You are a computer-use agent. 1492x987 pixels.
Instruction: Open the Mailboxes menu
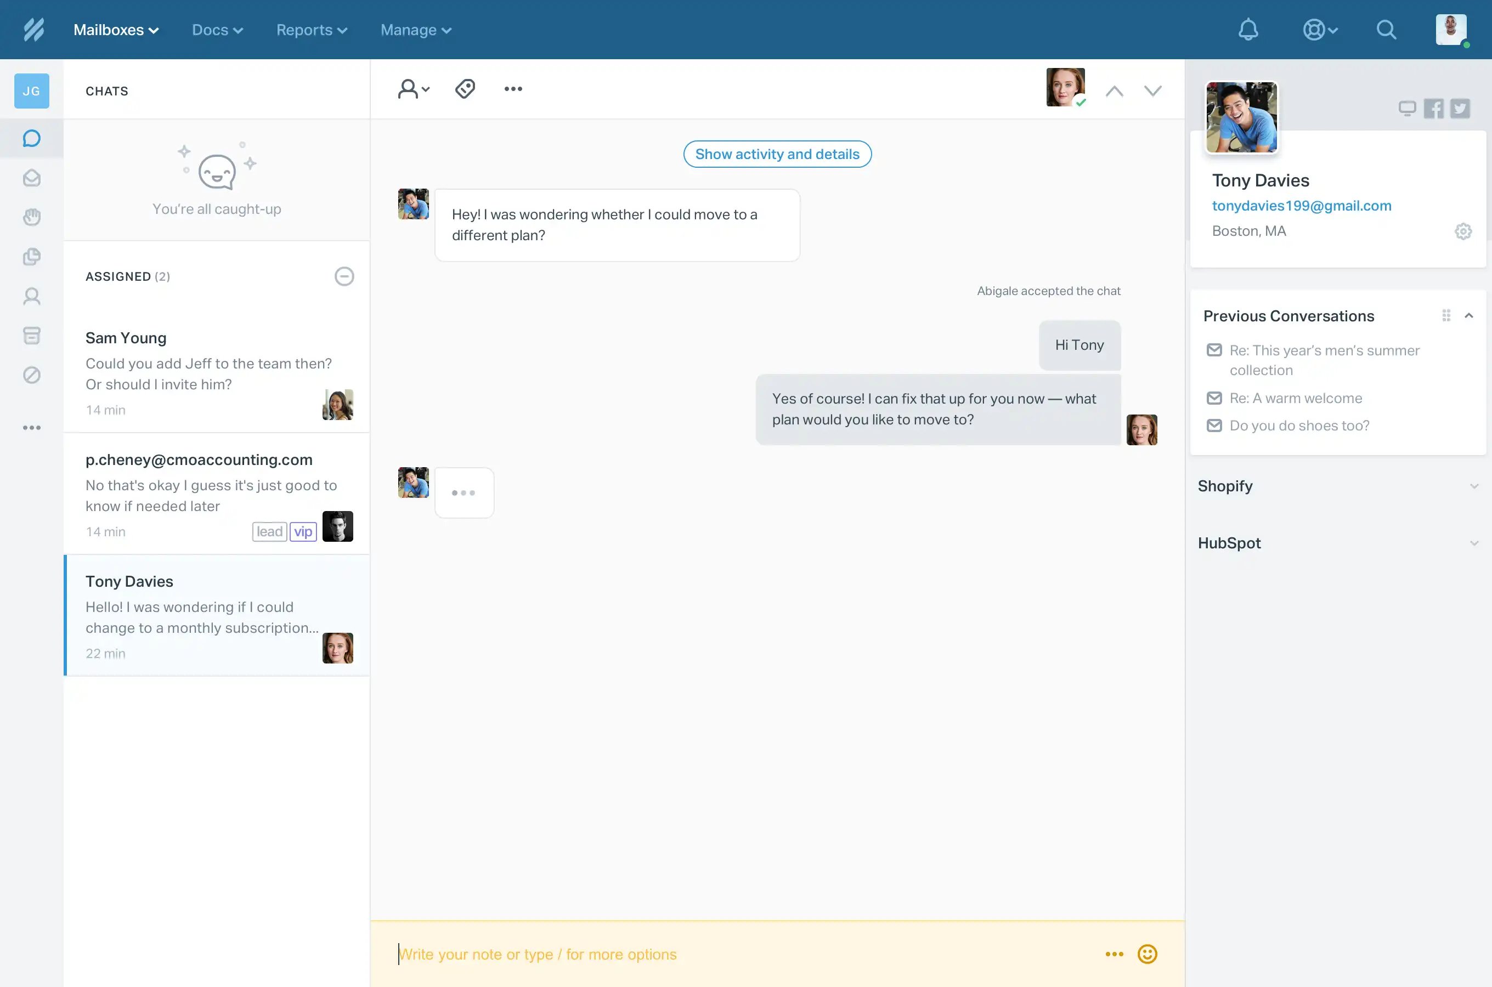(116, 30)
